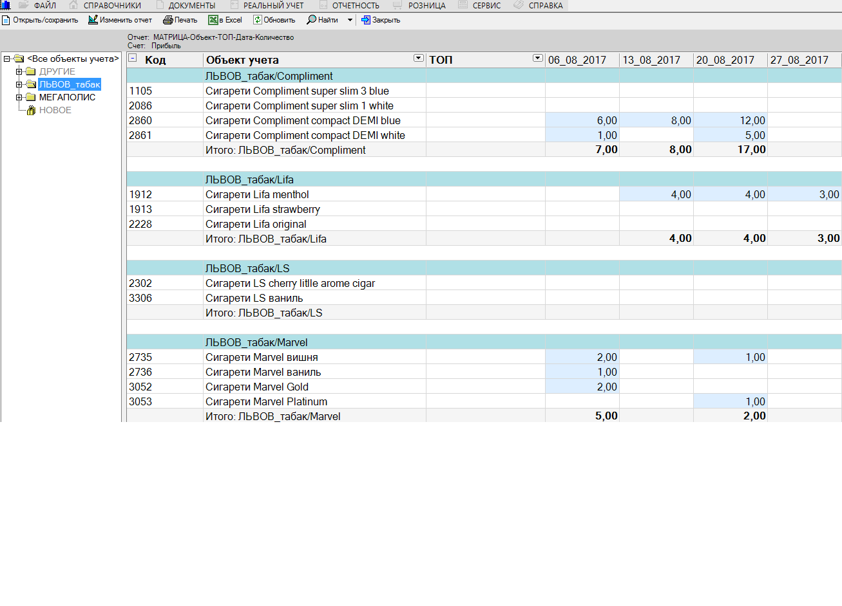Select row Сигарети Marvel вишня

pos(484,357)
